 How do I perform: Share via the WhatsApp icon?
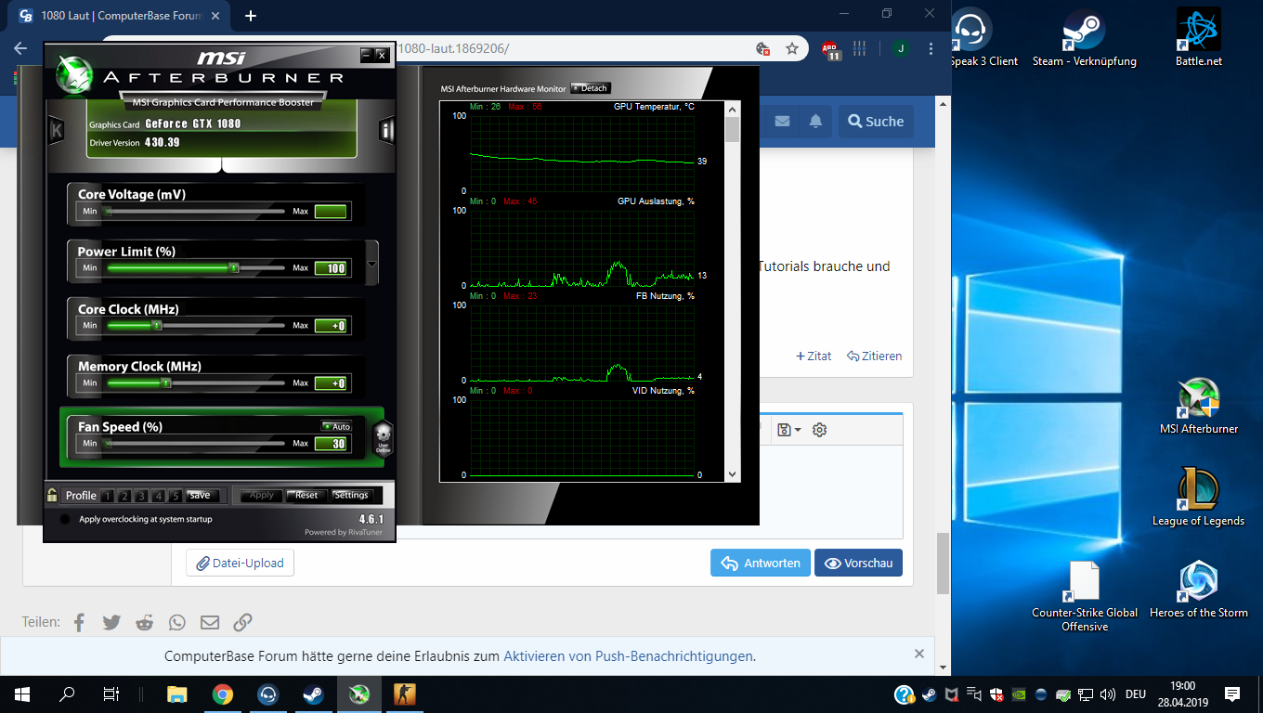click(176, 622)
